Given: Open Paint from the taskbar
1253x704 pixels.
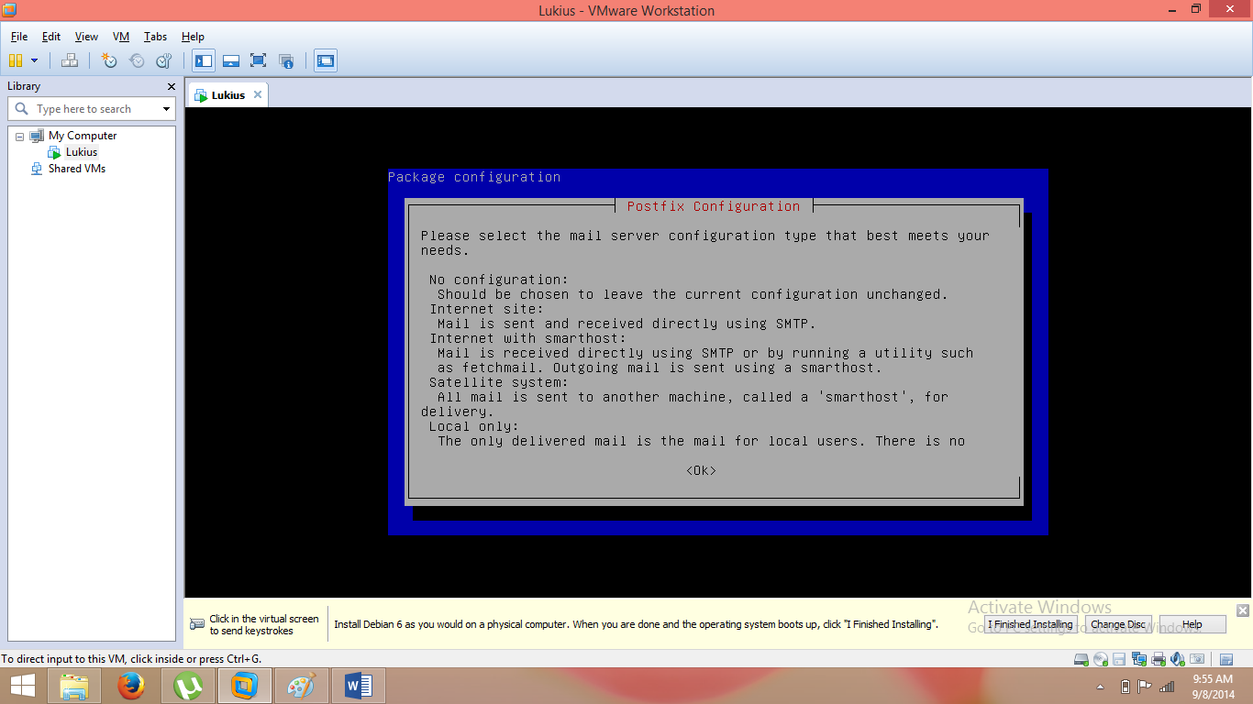Looking at the screenshot, I should pos(301,686).
